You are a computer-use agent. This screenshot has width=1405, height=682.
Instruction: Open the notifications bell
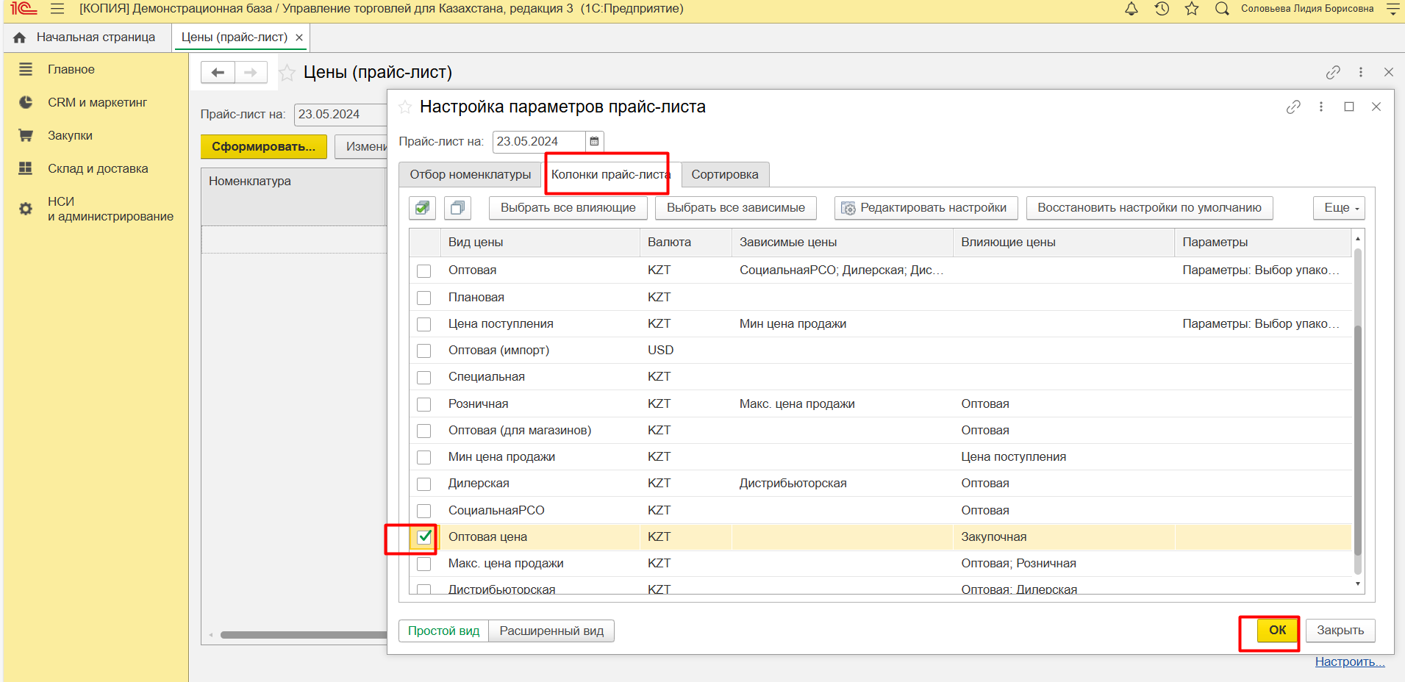click(x=1131, y=9)
